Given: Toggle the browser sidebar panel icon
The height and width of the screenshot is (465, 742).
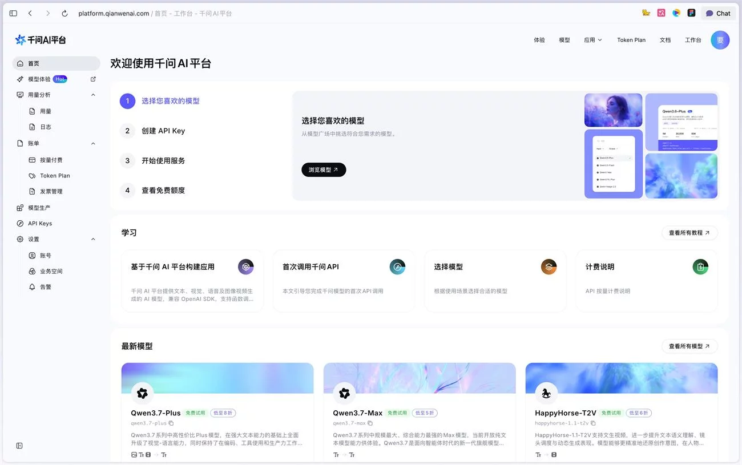Looking at the screenshot, I should [13, 13].
